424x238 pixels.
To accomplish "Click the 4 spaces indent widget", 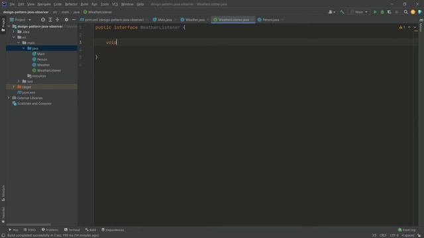I will (x=408, y=235).
